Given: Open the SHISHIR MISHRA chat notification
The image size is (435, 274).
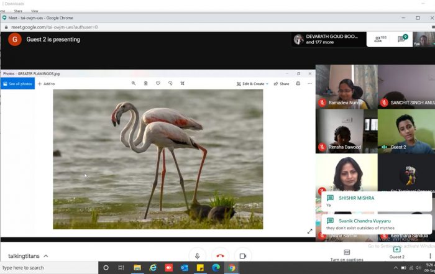Looking at the screenshot, I should tap(377, 201).
